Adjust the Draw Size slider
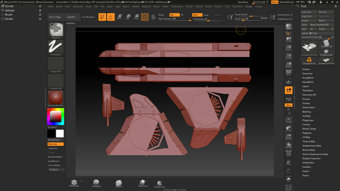 point(251,19)
